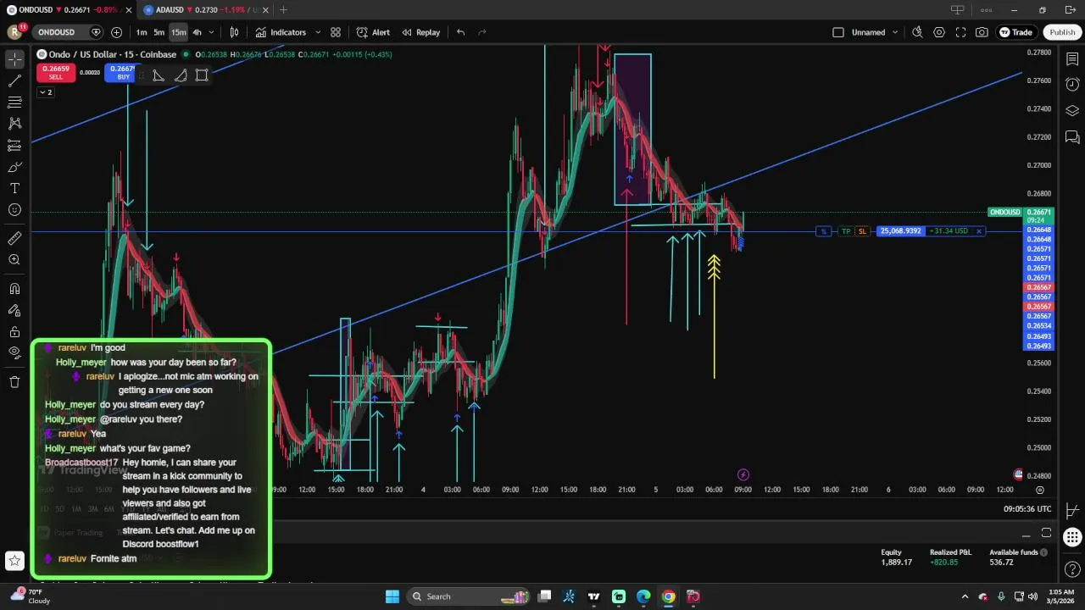Activate the zoom in tool
This screenshot has height=610, width=1085.
click(x=14, y=260)
